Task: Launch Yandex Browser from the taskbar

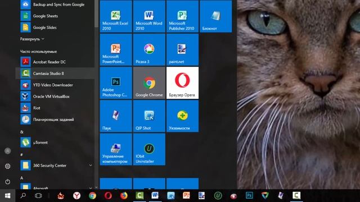Action: click(76, 196)
